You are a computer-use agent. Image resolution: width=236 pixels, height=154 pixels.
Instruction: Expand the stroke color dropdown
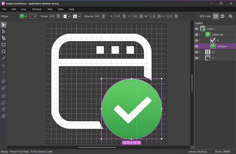pyautogui.click(x=36, y=16)
